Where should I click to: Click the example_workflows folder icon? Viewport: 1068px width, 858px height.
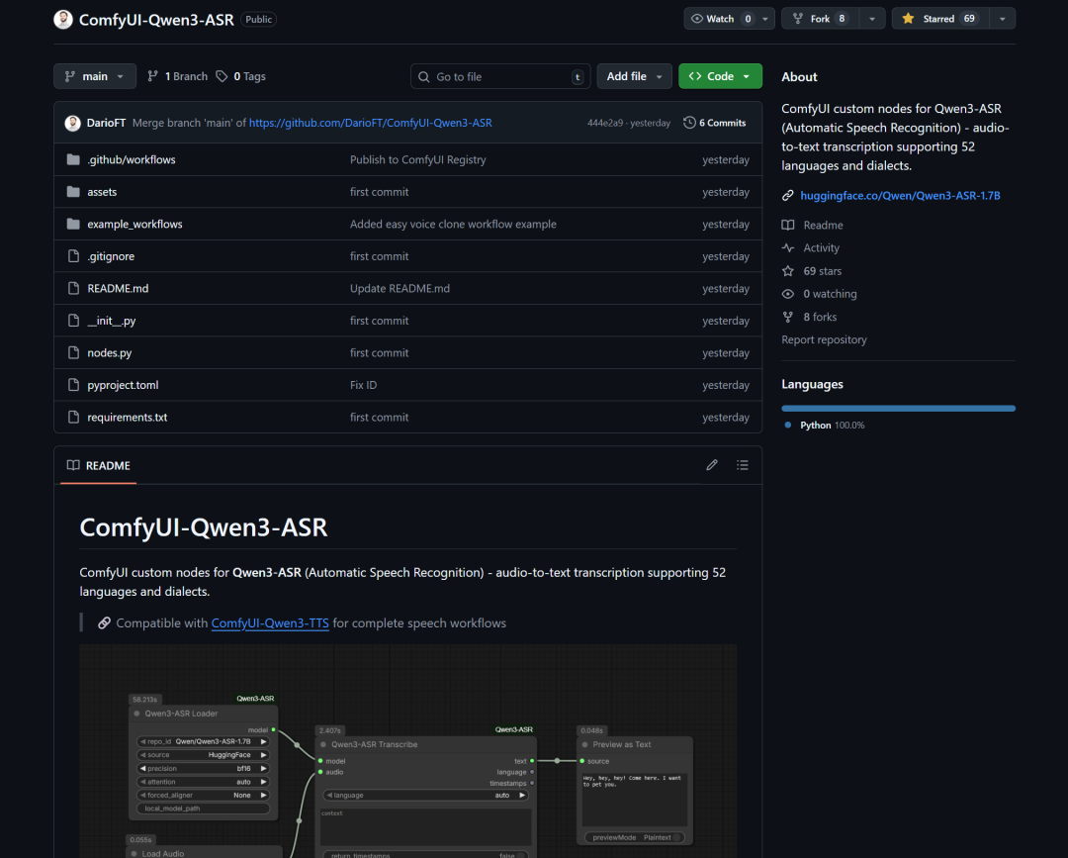tap(73, 225)
